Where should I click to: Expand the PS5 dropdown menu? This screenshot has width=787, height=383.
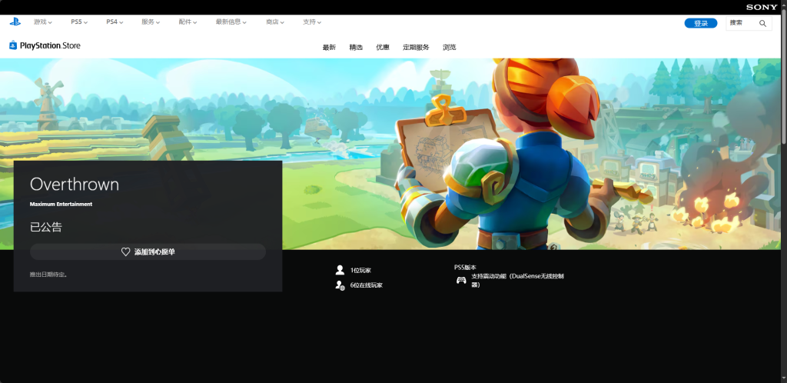[x=79, y=22]
